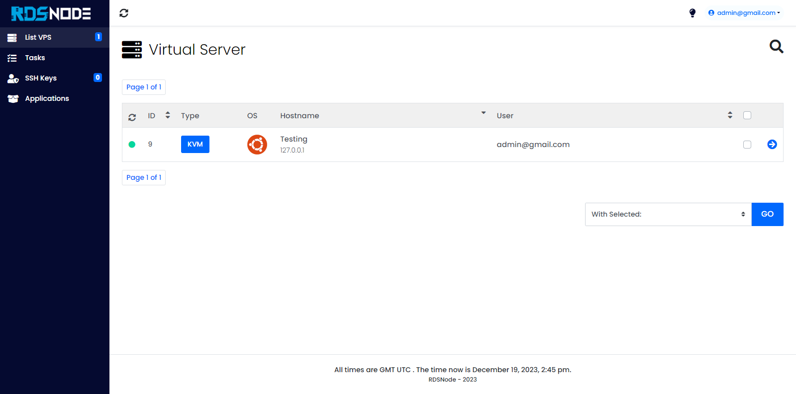Open the With Selected dropdown
796x394 pixels.
[668, 214]
